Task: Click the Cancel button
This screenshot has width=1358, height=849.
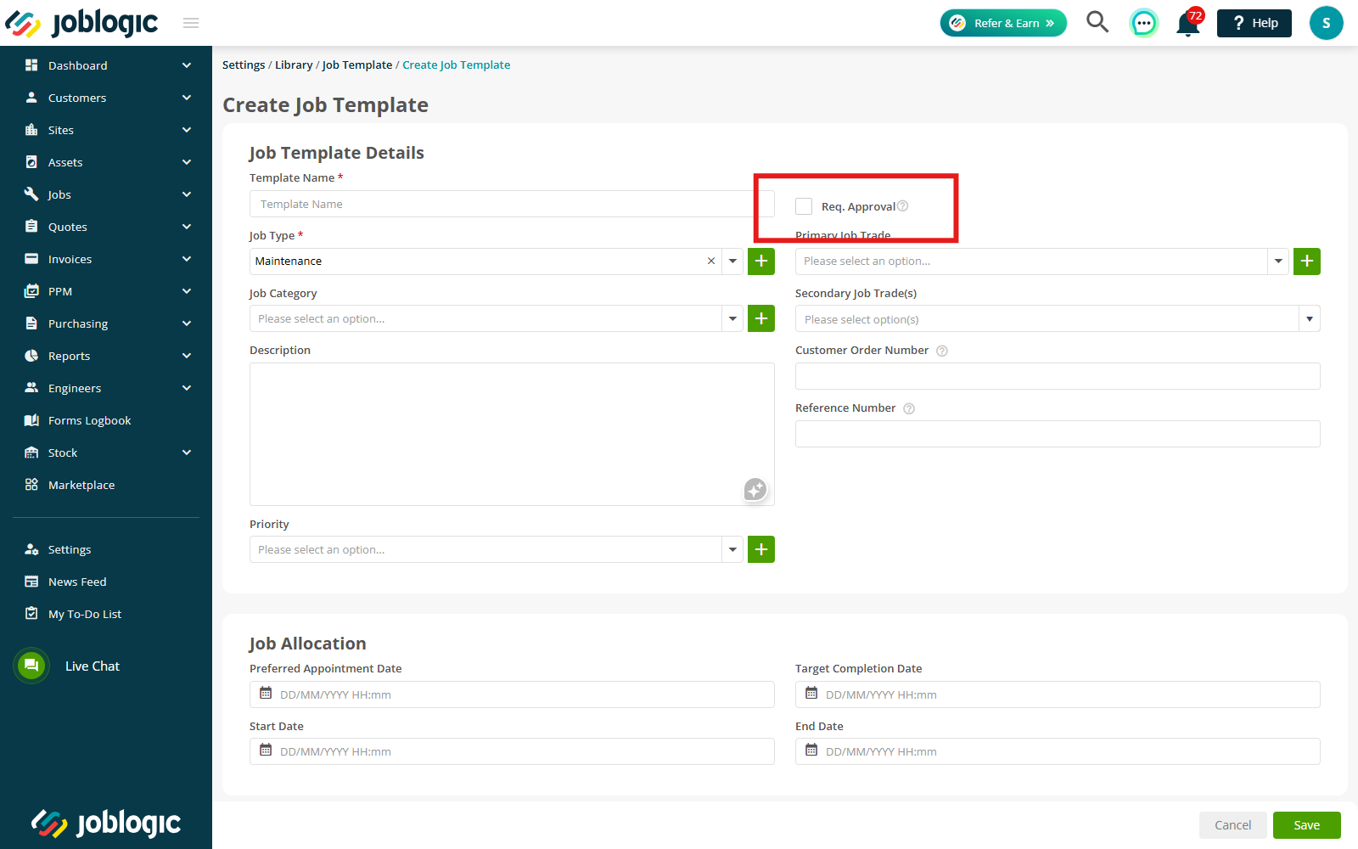Action: point(1232,825)
